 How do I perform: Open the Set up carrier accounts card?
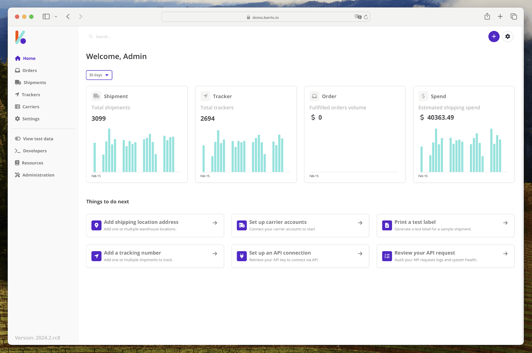(300, 225)
